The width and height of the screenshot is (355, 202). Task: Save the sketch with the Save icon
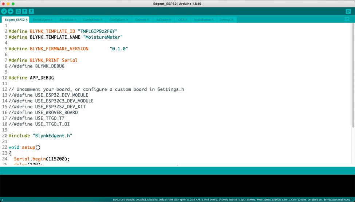pyautogui.click(x=31, y=11)
